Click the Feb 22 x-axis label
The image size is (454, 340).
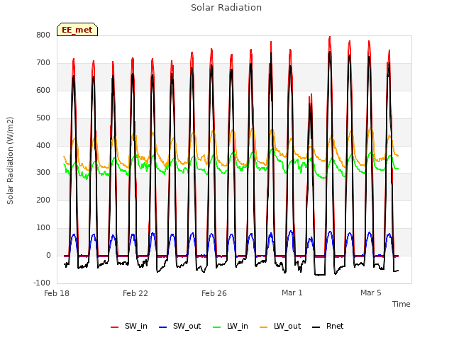click(135, 293)
